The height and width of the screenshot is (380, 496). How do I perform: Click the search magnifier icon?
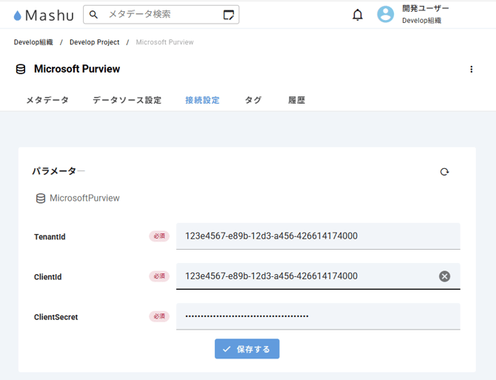[x=94, y=15]
